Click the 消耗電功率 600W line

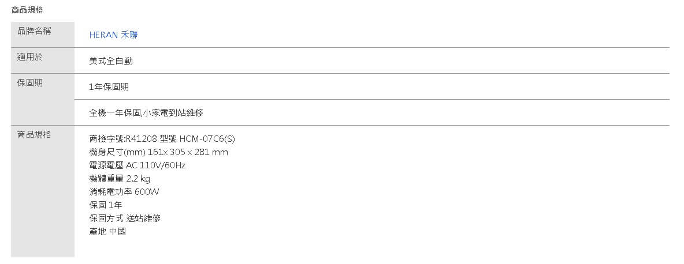[124, 192]
